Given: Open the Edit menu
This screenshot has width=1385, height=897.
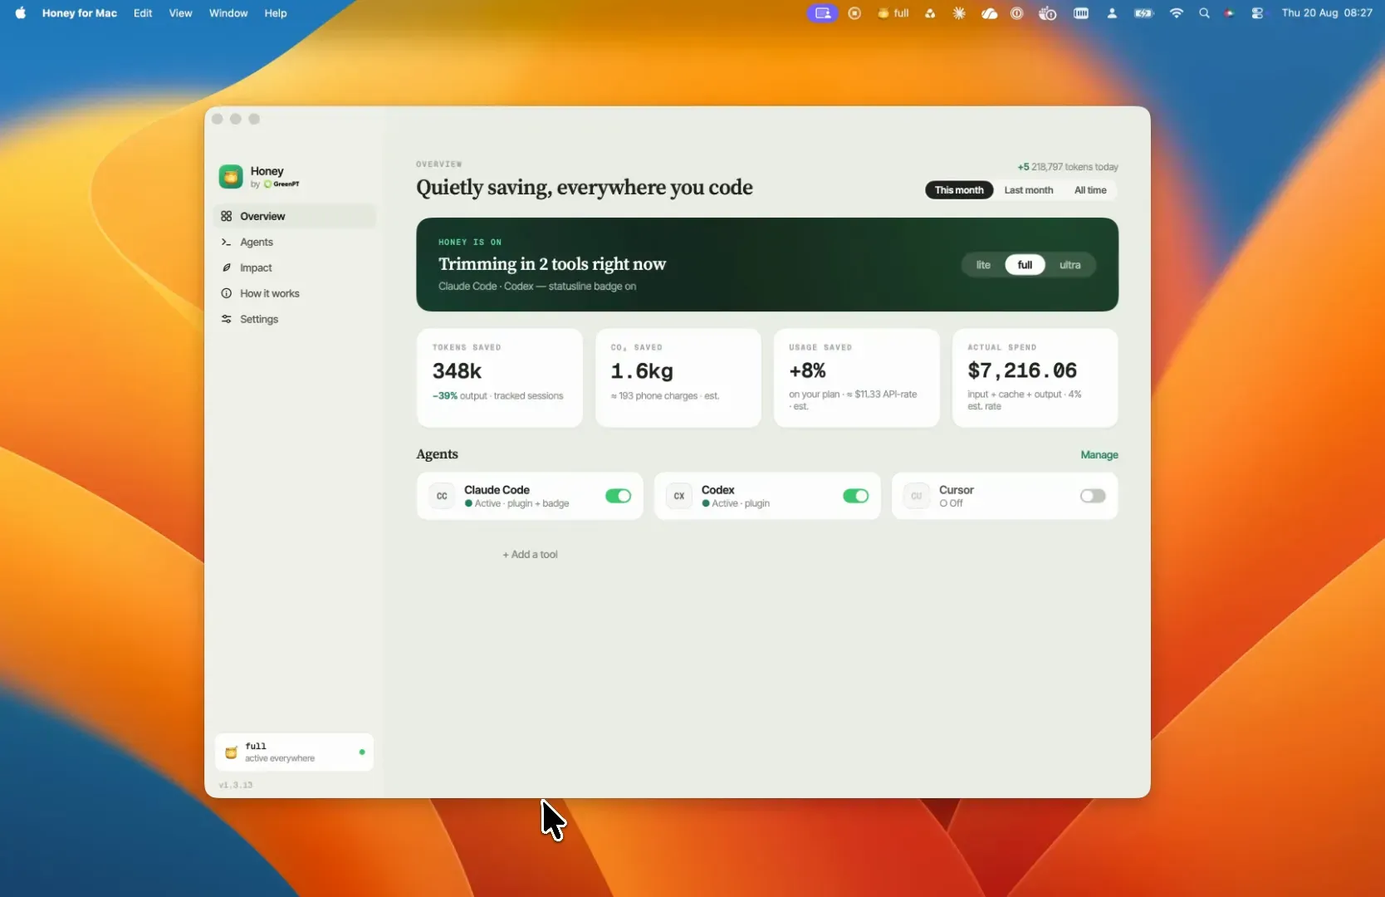Looking at the screenshot, I should pos(143,13).
